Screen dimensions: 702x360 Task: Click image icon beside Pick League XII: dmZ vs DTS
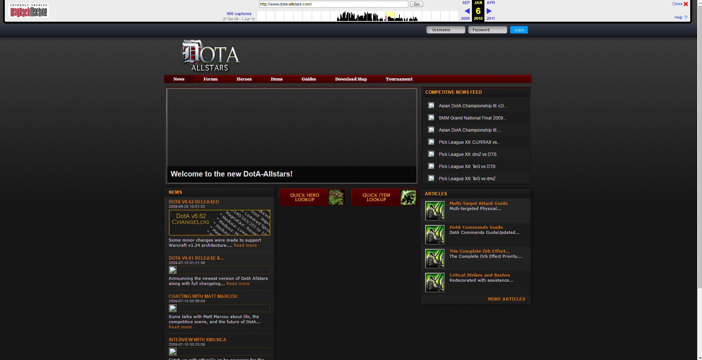click(x=431, y=154)
